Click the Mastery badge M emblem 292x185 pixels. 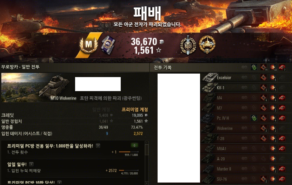pos(89,45)
